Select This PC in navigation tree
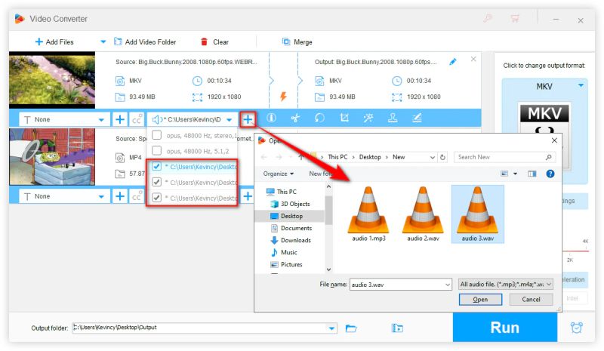604x351 pixels. coord(282,192)
